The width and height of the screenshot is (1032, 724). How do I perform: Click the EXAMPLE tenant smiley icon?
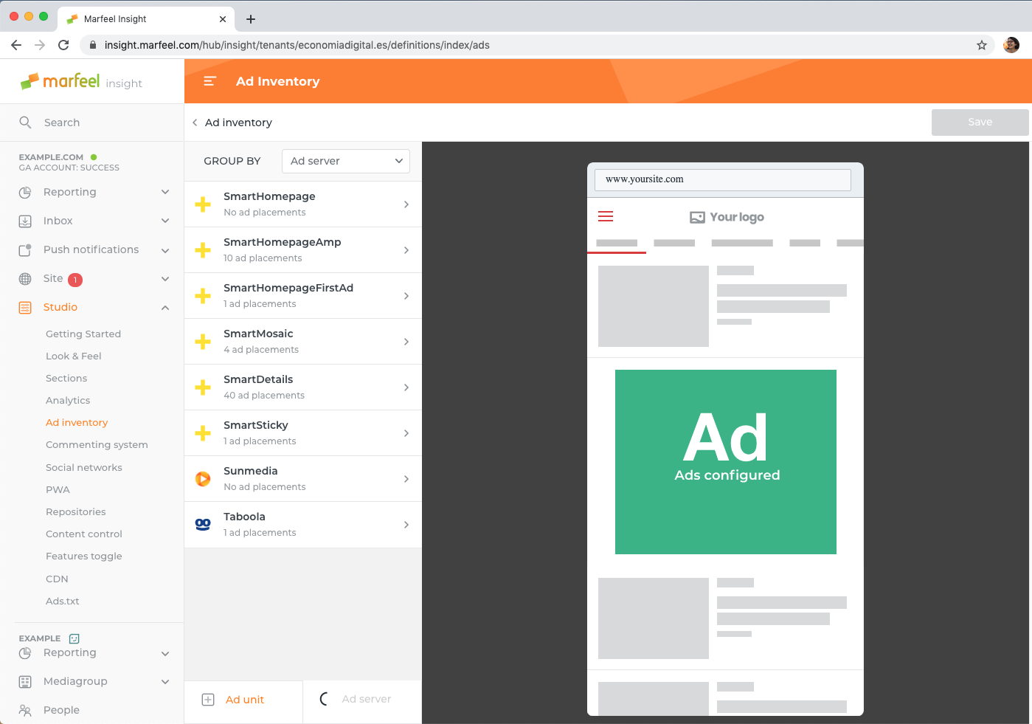(74, 638)
